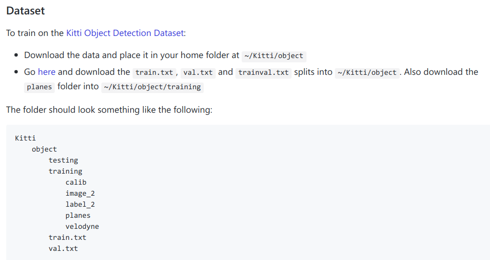This screenshot has width=490, height=260.
Task: Click the calib entry in folder tree
Action: click(76, 182)
